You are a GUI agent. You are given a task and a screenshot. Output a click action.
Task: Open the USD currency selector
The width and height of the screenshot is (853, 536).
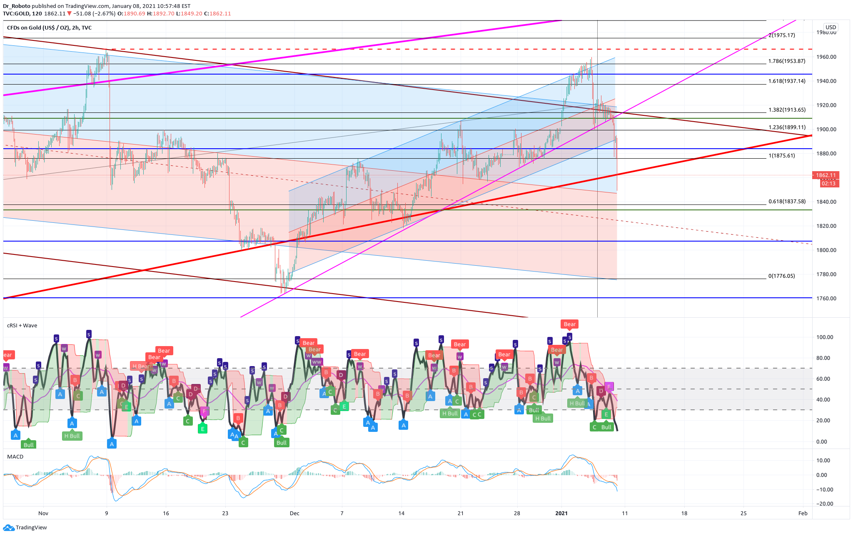click(831, 27)
